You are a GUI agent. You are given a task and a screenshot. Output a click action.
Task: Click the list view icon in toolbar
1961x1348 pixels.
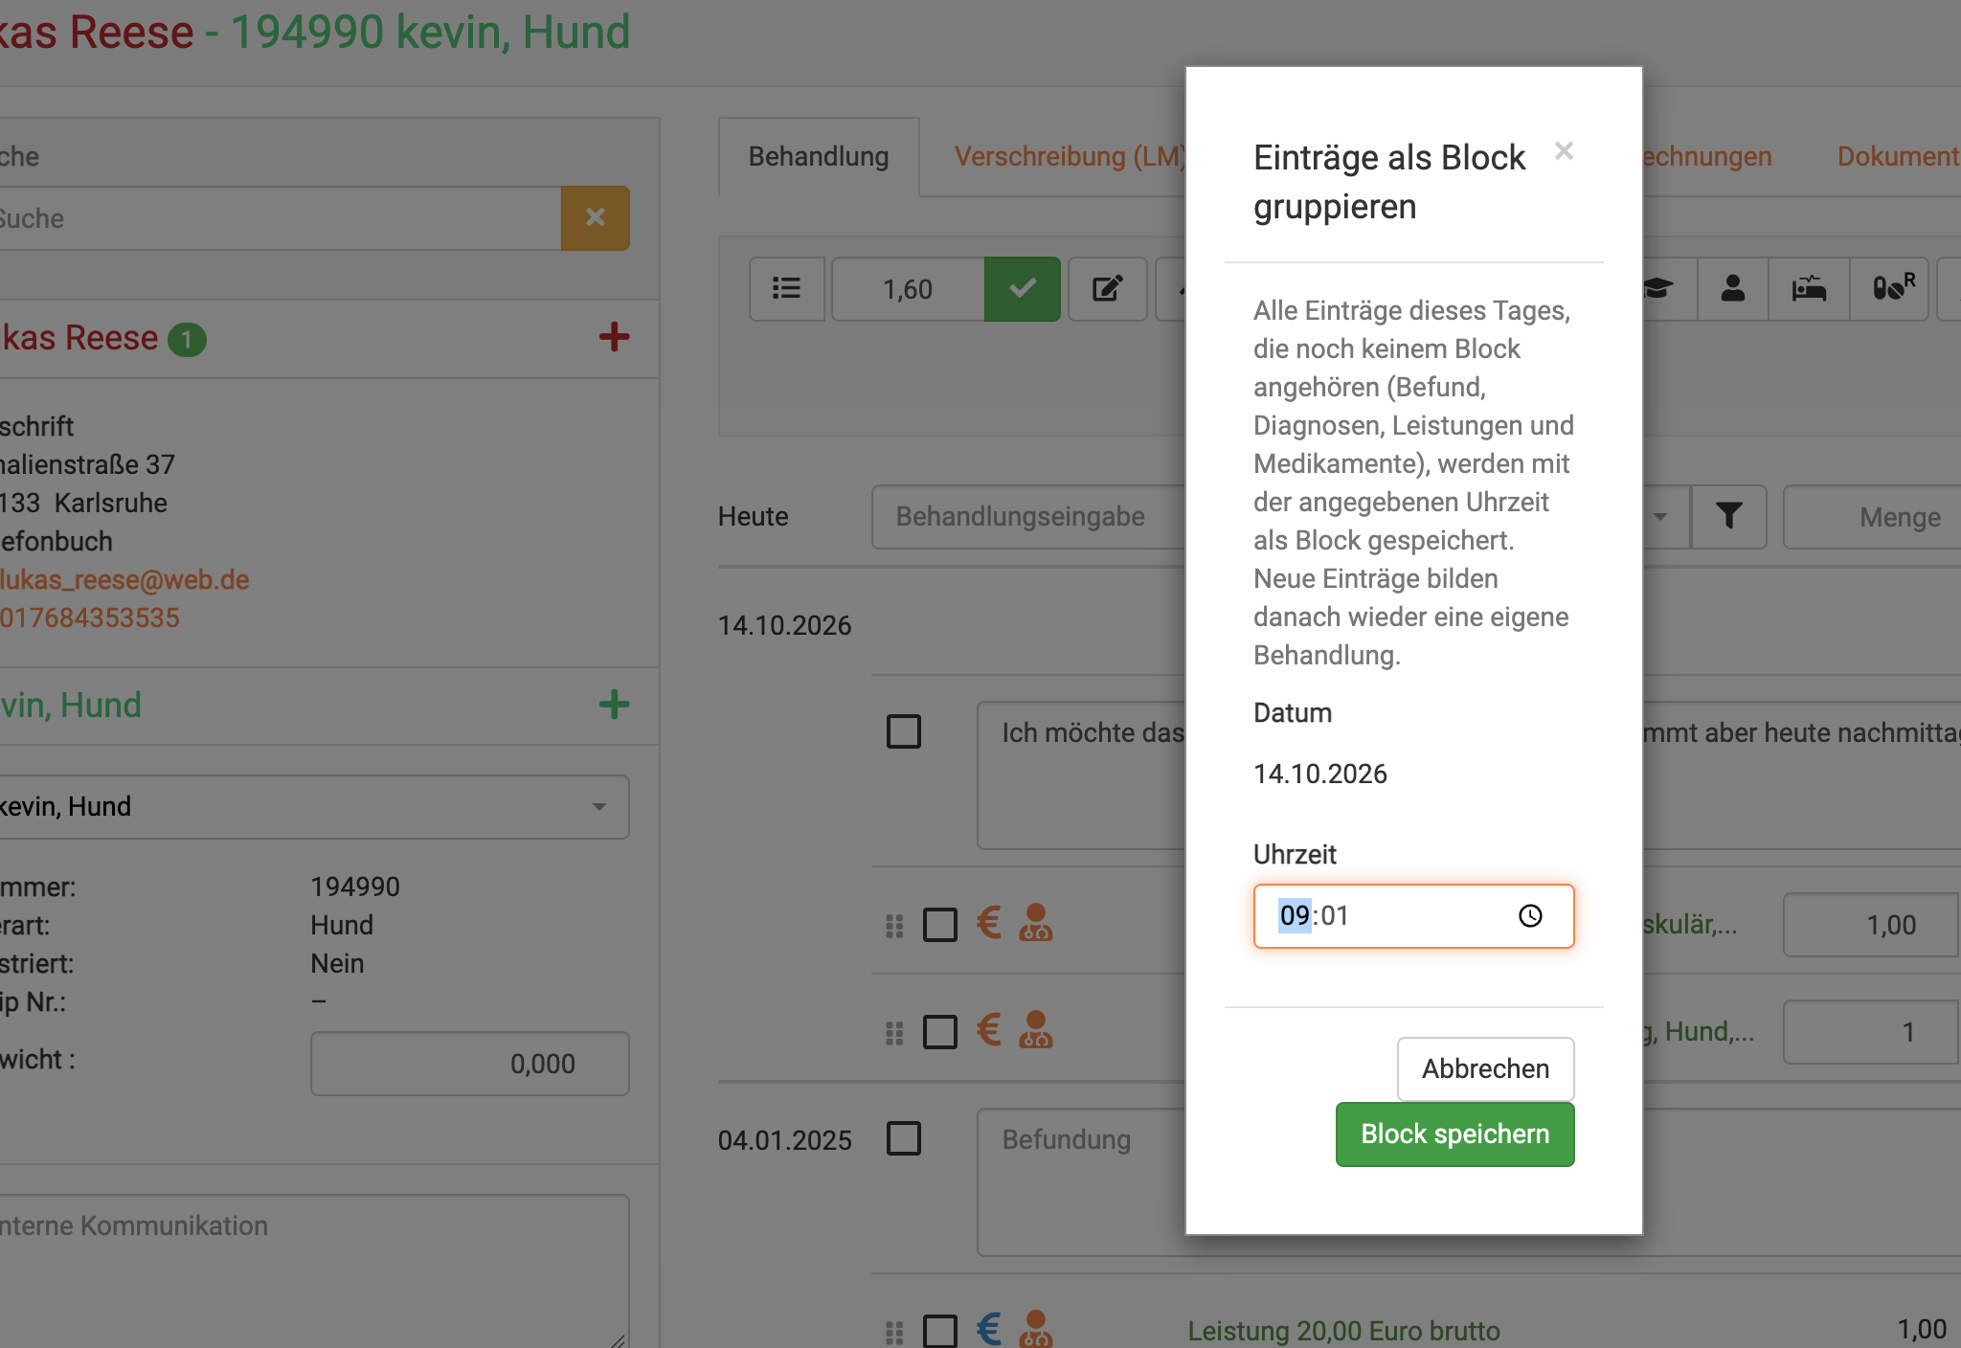(786, 288)
